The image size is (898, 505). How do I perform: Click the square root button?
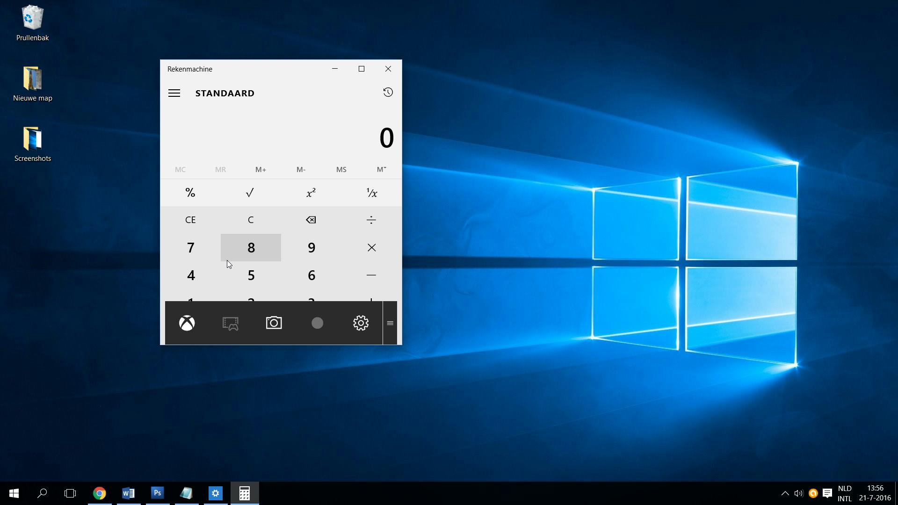click(x=250, y=193)
